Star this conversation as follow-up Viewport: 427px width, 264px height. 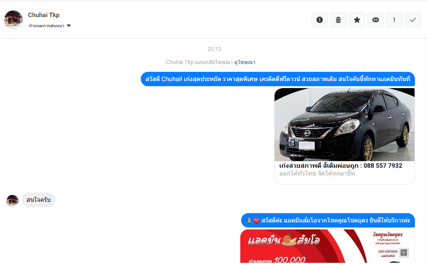point(357,20)
